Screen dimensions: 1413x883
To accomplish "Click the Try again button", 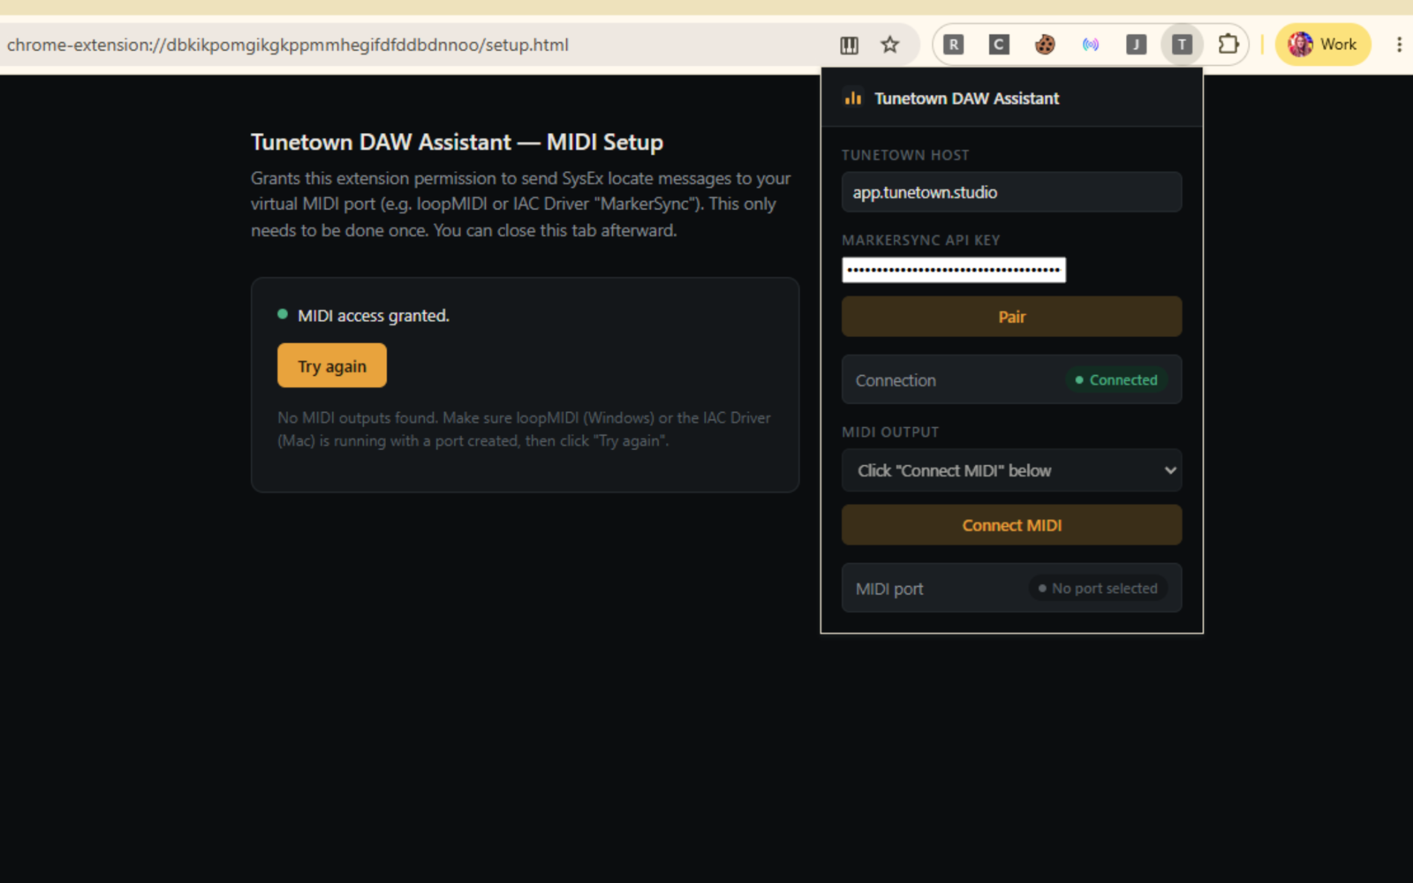I will click(332, 365).
